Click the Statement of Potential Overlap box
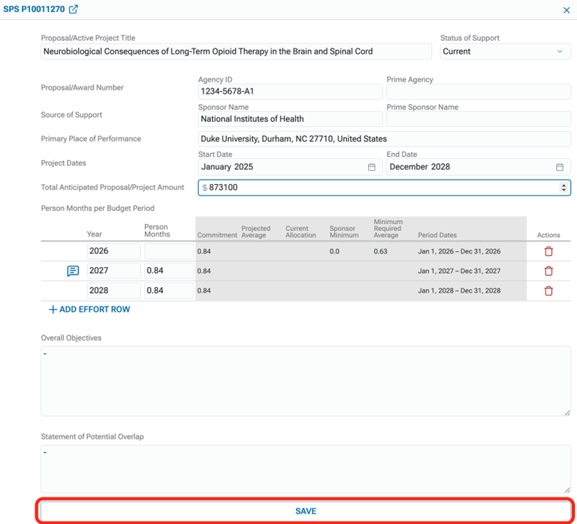The height and width of the screenshot is (524, 577). (x=305, y=469)
